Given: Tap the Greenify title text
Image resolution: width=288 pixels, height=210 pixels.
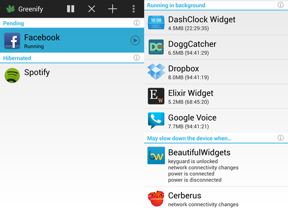Looking at the screenshot, I should 31,9.
